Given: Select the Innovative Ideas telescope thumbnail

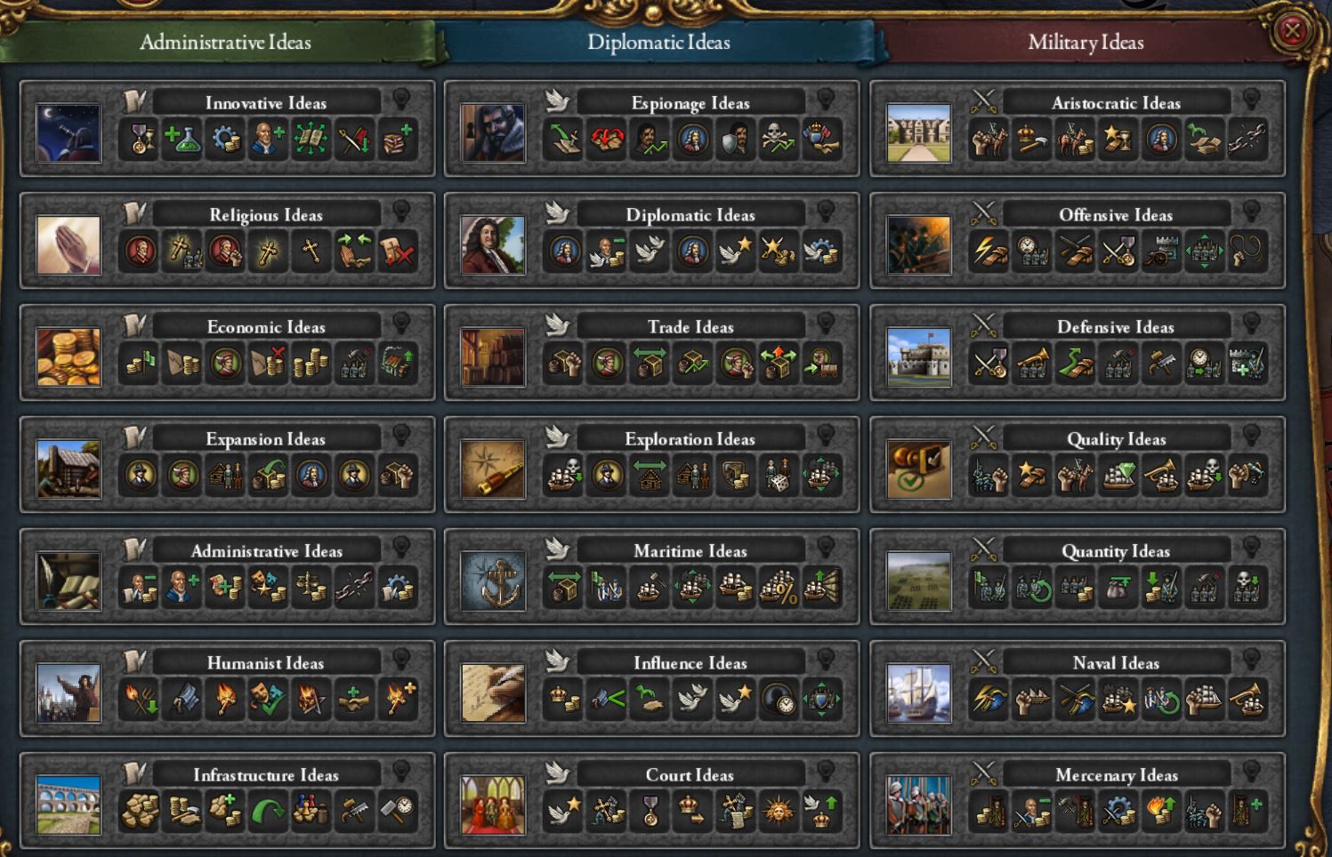Looking at the screenshot, I should 69,133.
